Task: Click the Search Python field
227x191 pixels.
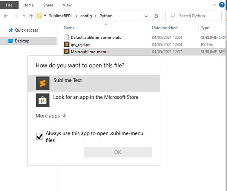Action: click(193, 16)
